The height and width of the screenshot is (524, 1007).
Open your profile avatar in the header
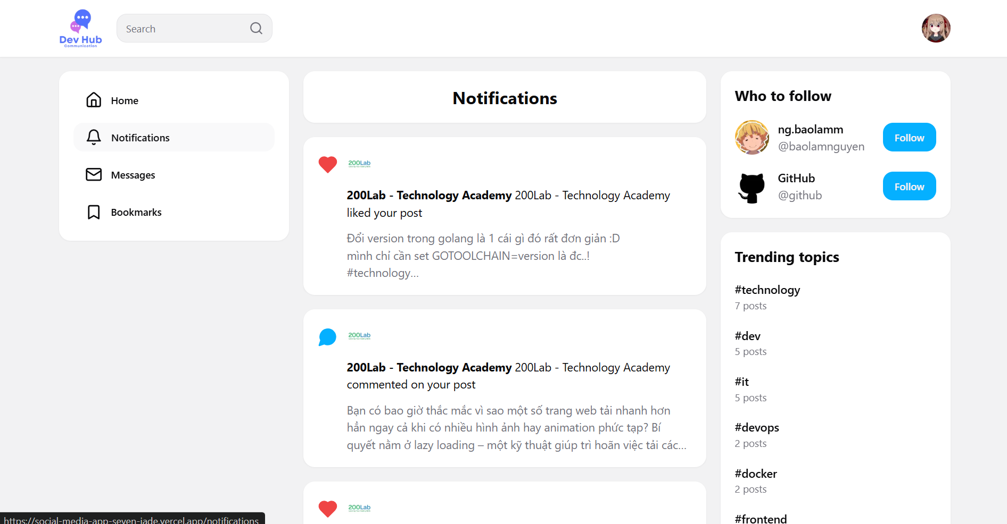(x=936, y=28)
